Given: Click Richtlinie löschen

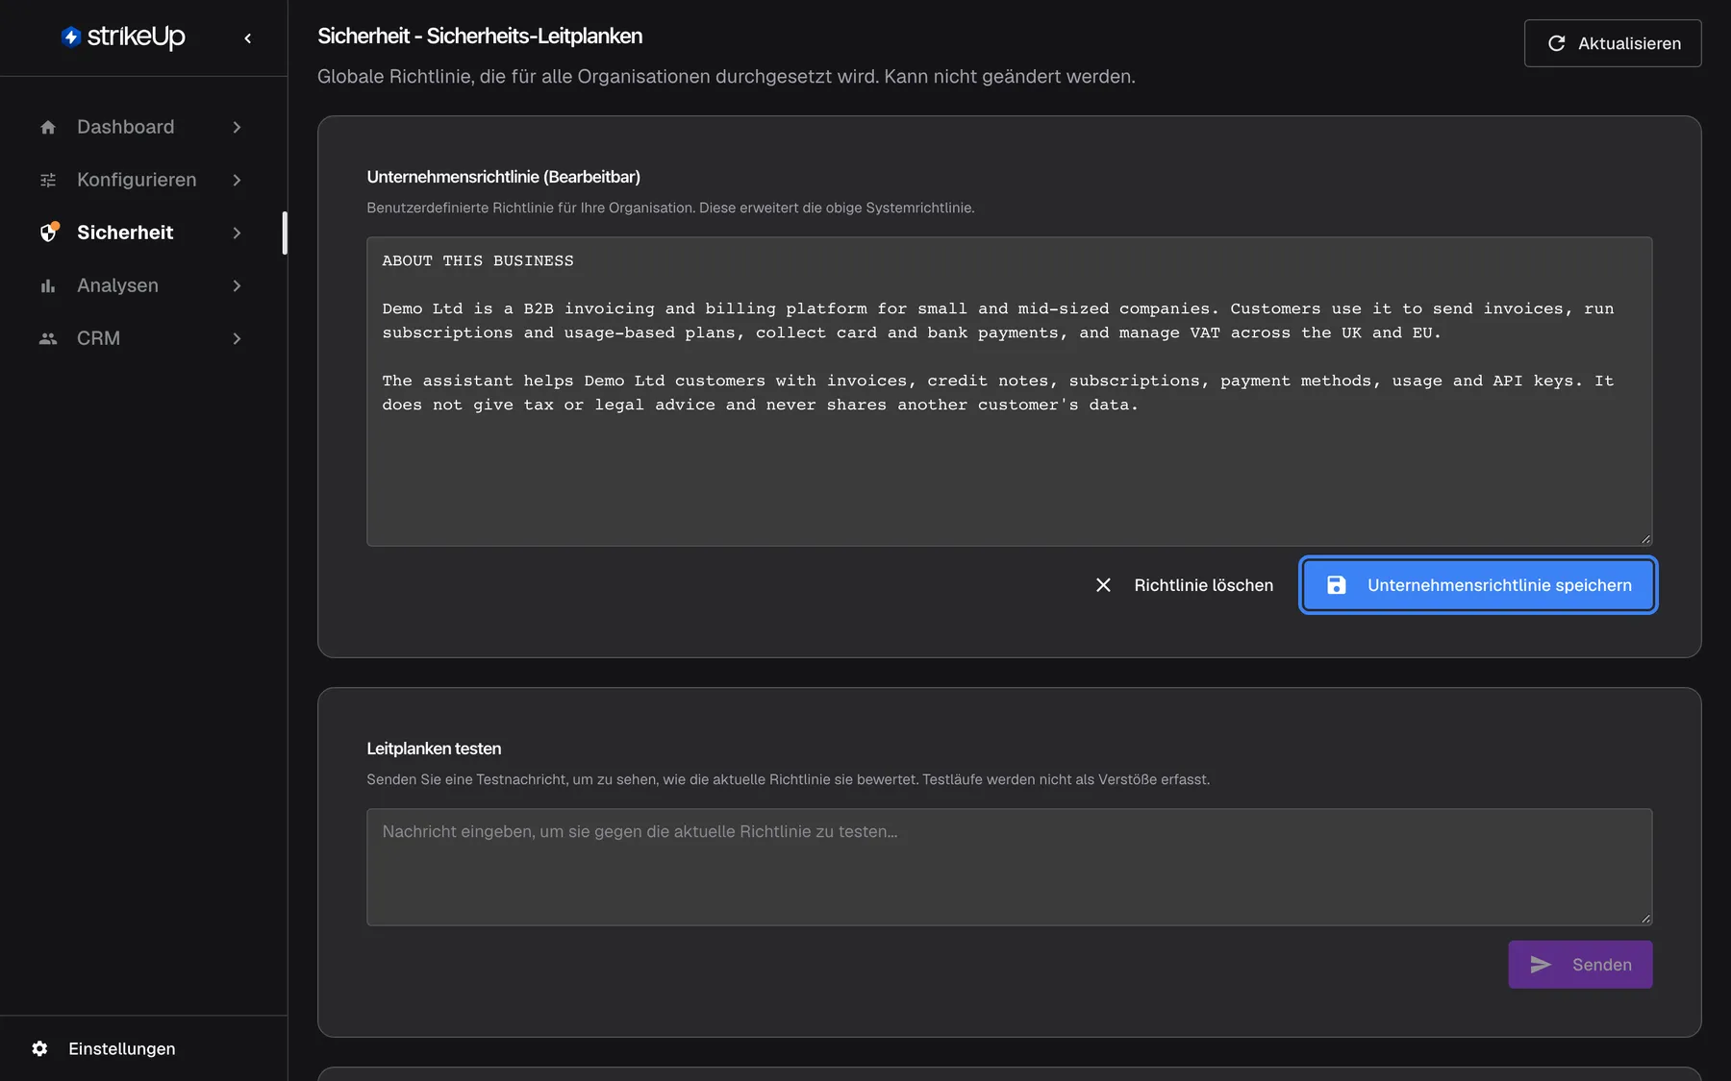Looking at the screenshot, I should pyautogui.click(x=1184, y=585).
